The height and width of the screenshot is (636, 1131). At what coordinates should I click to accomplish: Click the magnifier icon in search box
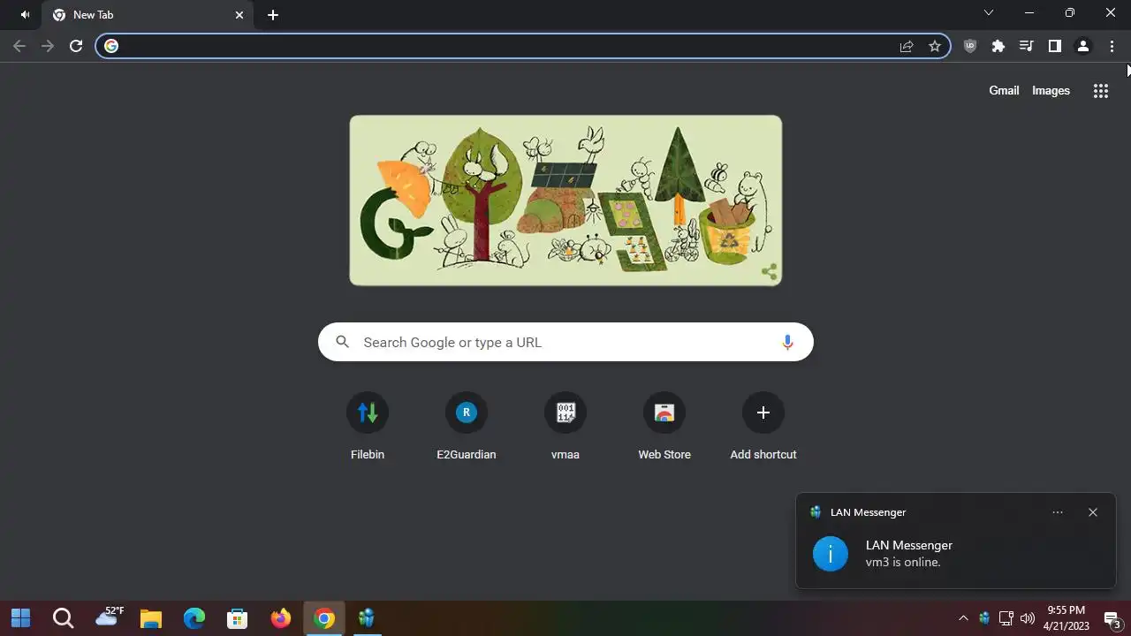343,342
